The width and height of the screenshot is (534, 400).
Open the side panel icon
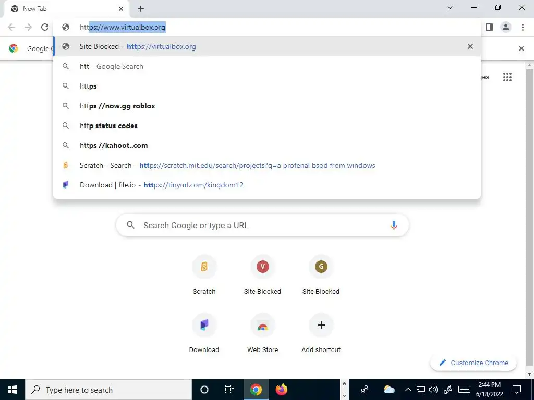pyautogui.click(x=489, y=27)
